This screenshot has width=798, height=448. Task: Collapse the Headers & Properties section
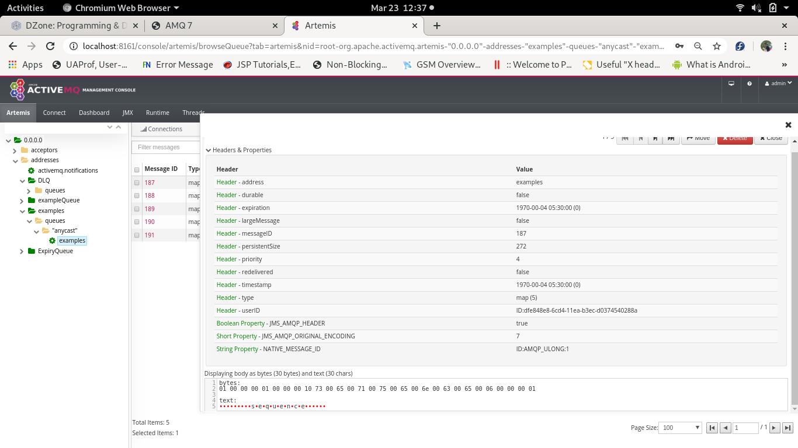(x=209, y=150)
